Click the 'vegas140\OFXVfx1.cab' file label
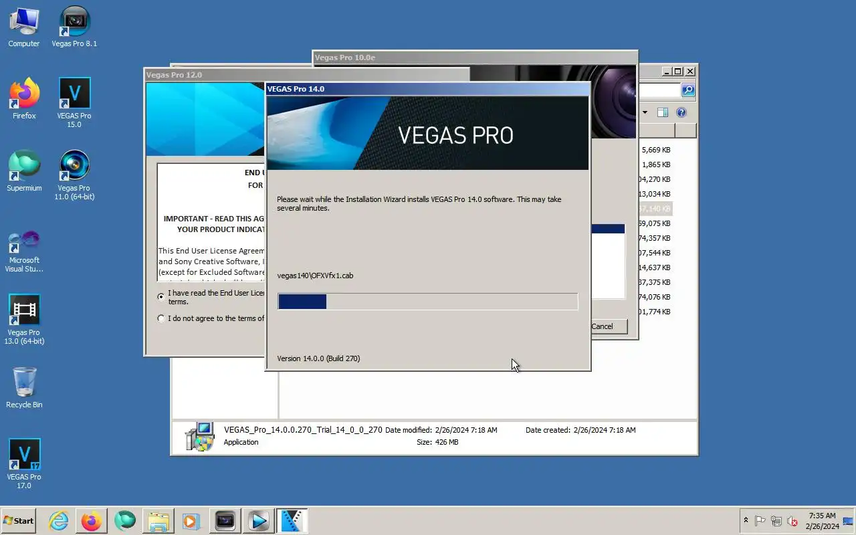Viewport: 856px width, 535px height. [315, 276]
